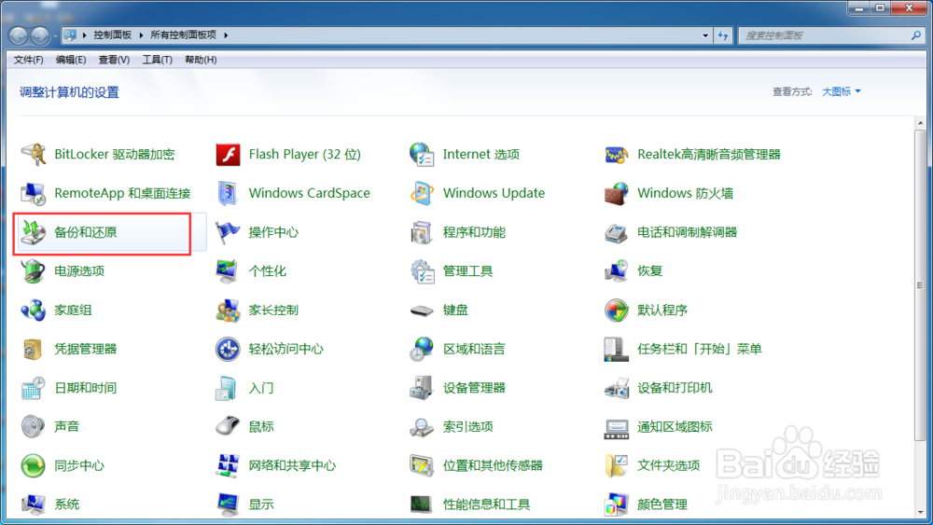Open 网络和共享中心 icon
Image resolution: width=933 pixels, height=525 pixels.
228,465
